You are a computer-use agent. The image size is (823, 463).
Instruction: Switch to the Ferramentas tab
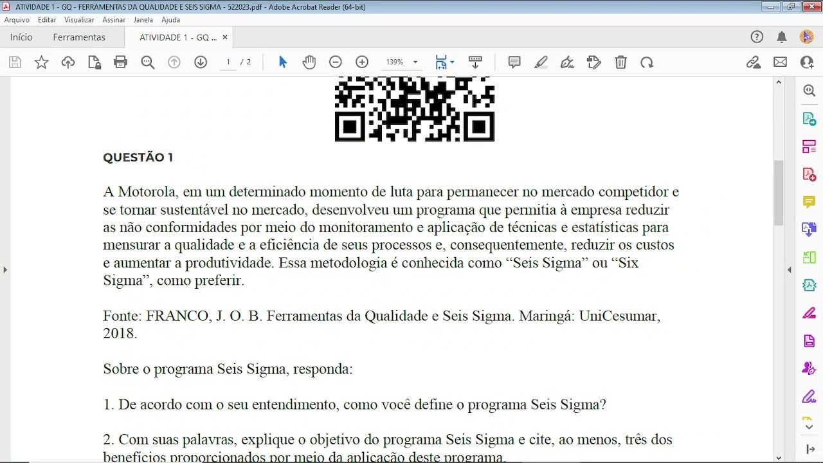pos(79,37)
